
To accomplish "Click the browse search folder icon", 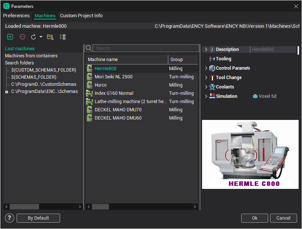I will click(50, 37).
